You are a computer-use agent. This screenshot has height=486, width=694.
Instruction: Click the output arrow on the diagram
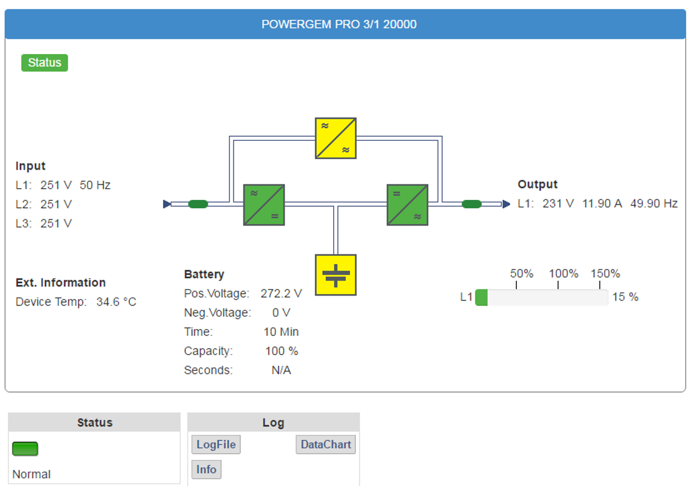click(x=506, y=204)
